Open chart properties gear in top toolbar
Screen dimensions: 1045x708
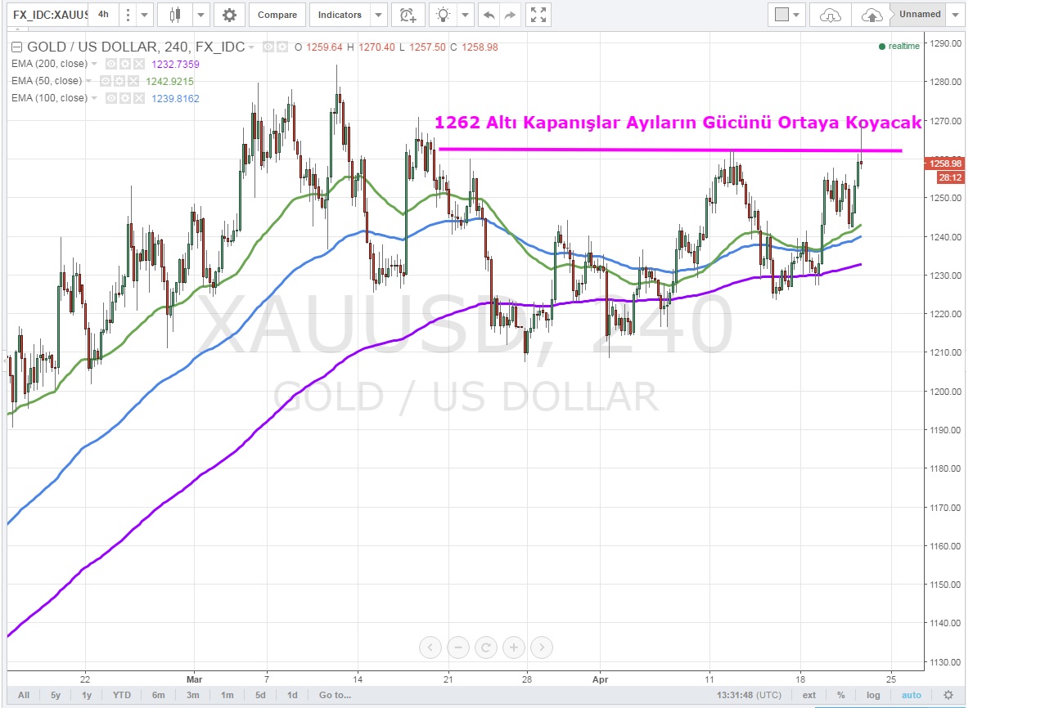(230, 15)
